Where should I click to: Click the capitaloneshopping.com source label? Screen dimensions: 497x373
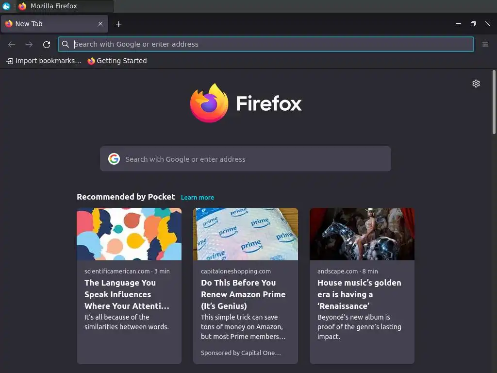236,271
